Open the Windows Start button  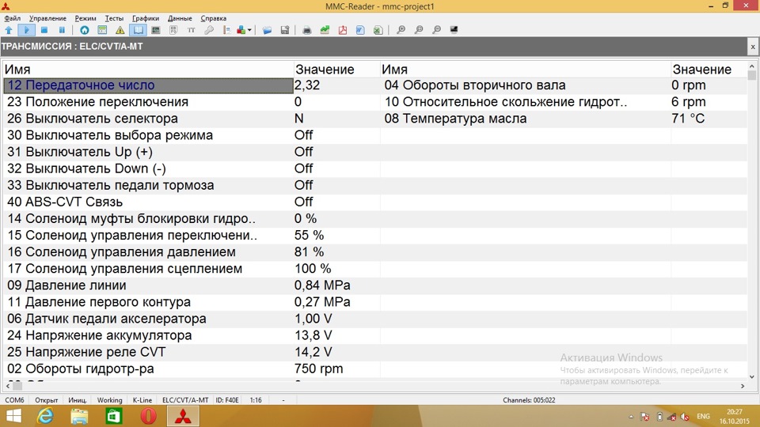[x=13, y=417]
